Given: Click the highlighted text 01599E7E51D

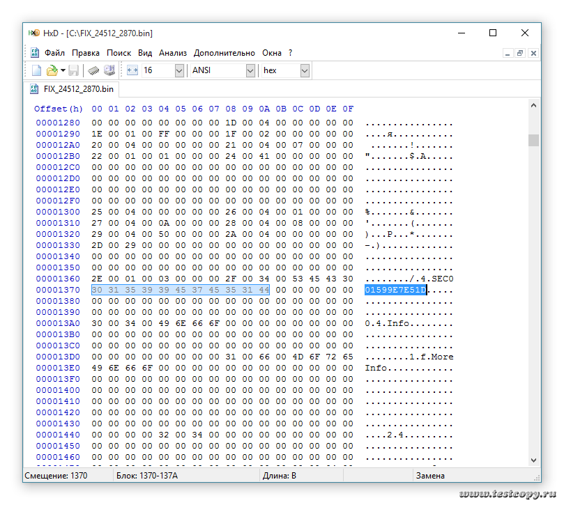Looking at the screenshot, I should tap(395, 290).
